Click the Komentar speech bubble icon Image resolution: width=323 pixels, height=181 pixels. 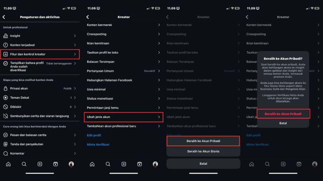pyautogui.click(x=5, y=154)
